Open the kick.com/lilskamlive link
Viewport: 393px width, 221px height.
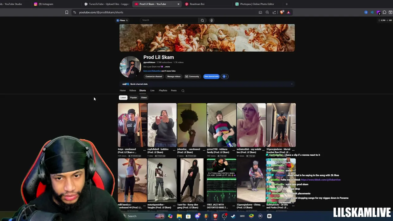(x=152, y=71)
